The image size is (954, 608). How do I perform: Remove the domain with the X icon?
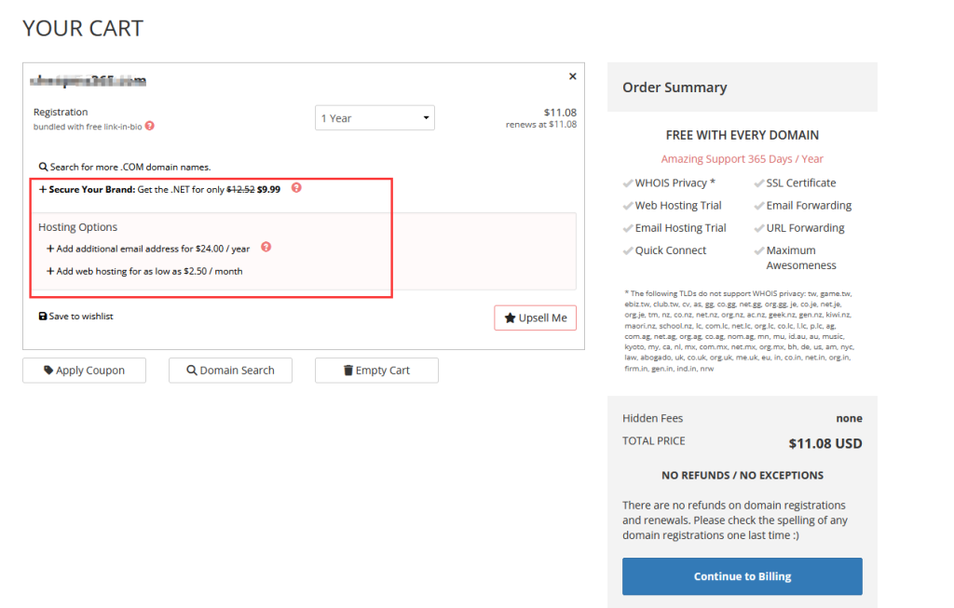coord(572,76)
